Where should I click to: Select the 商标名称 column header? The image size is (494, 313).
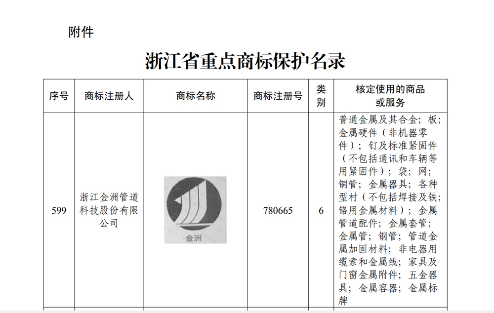click(x=196, y=96)
